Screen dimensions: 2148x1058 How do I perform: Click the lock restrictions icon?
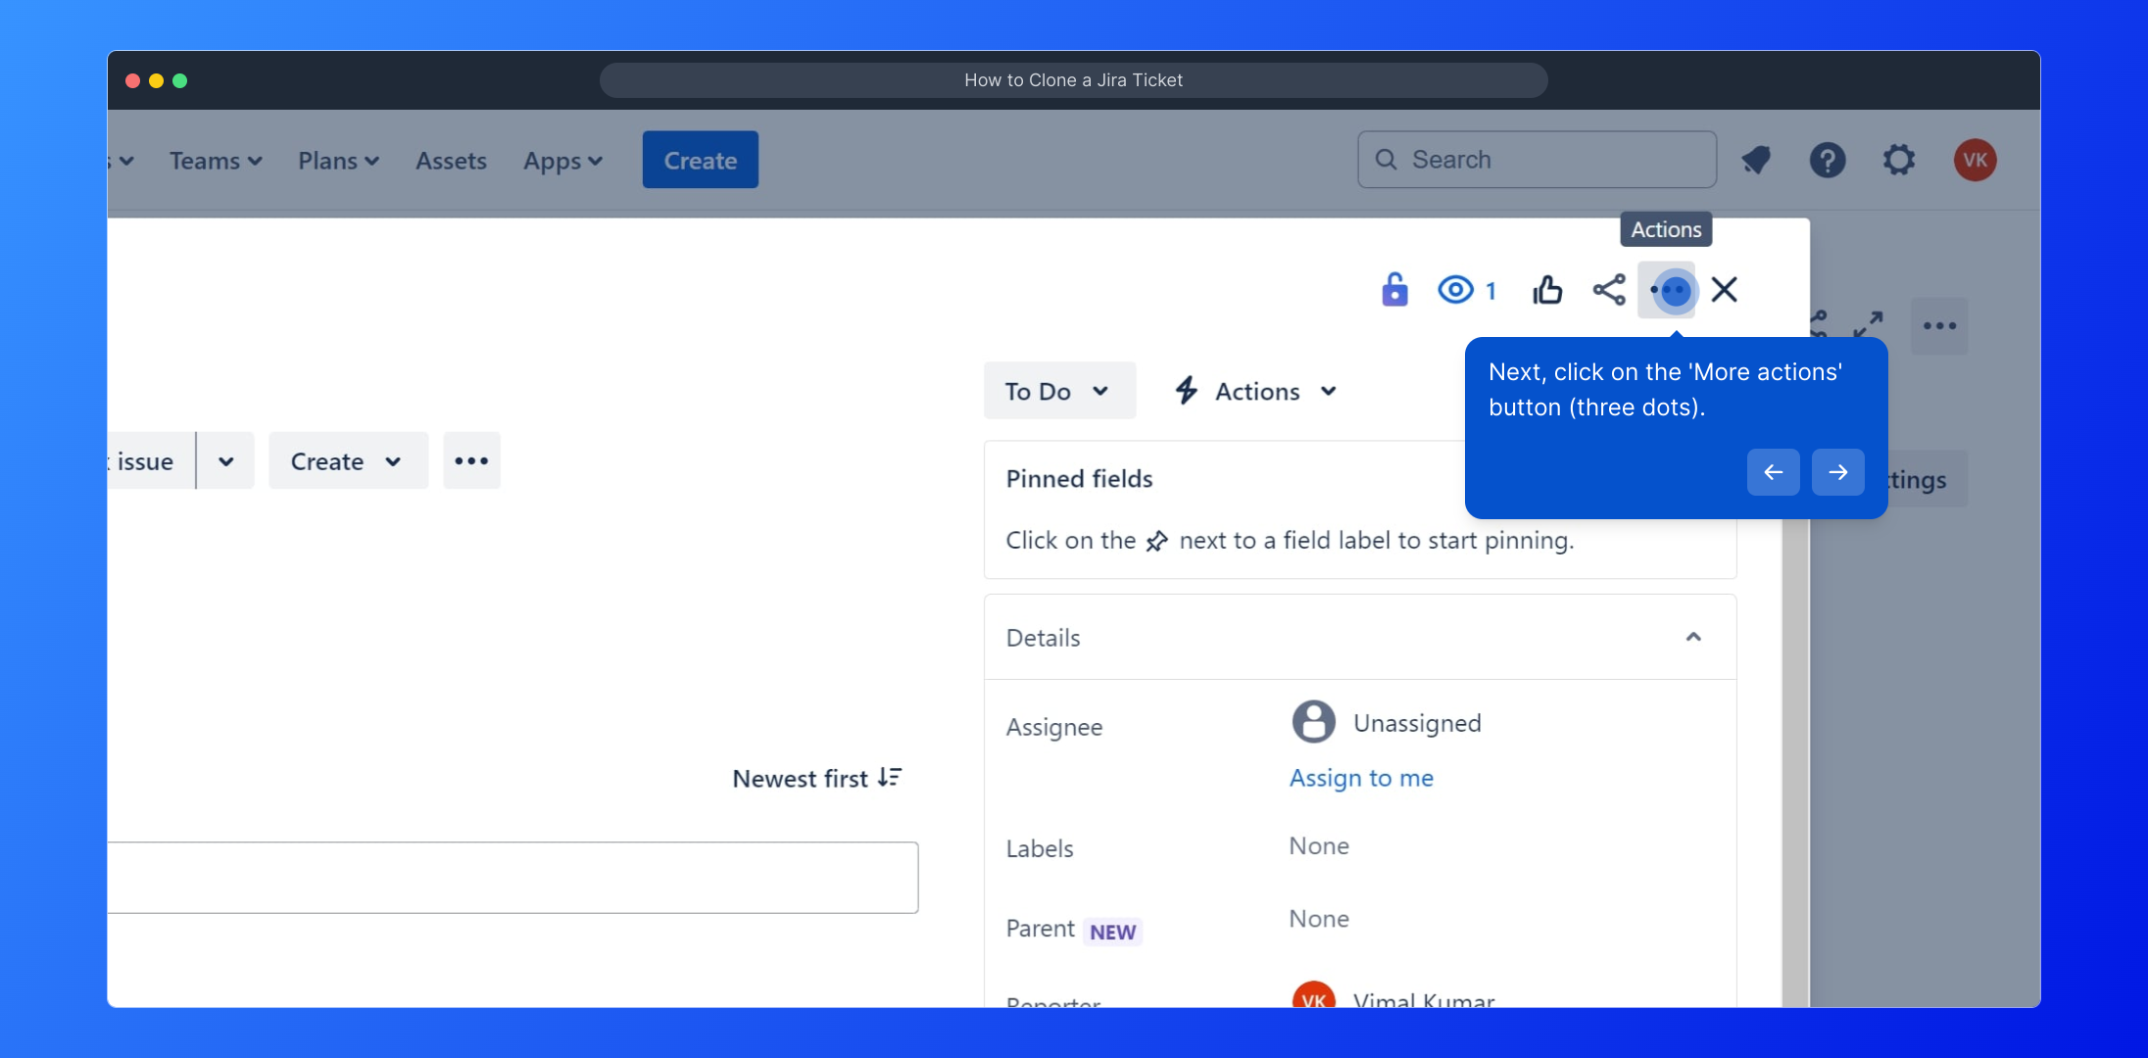coord(1394,290)
